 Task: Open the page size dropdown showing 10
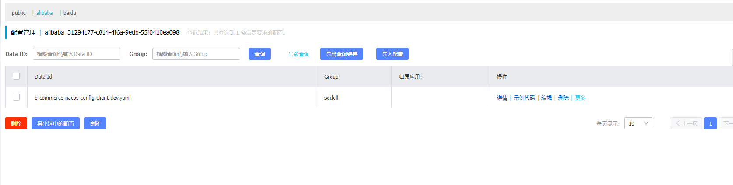click(x=638, y=123)
